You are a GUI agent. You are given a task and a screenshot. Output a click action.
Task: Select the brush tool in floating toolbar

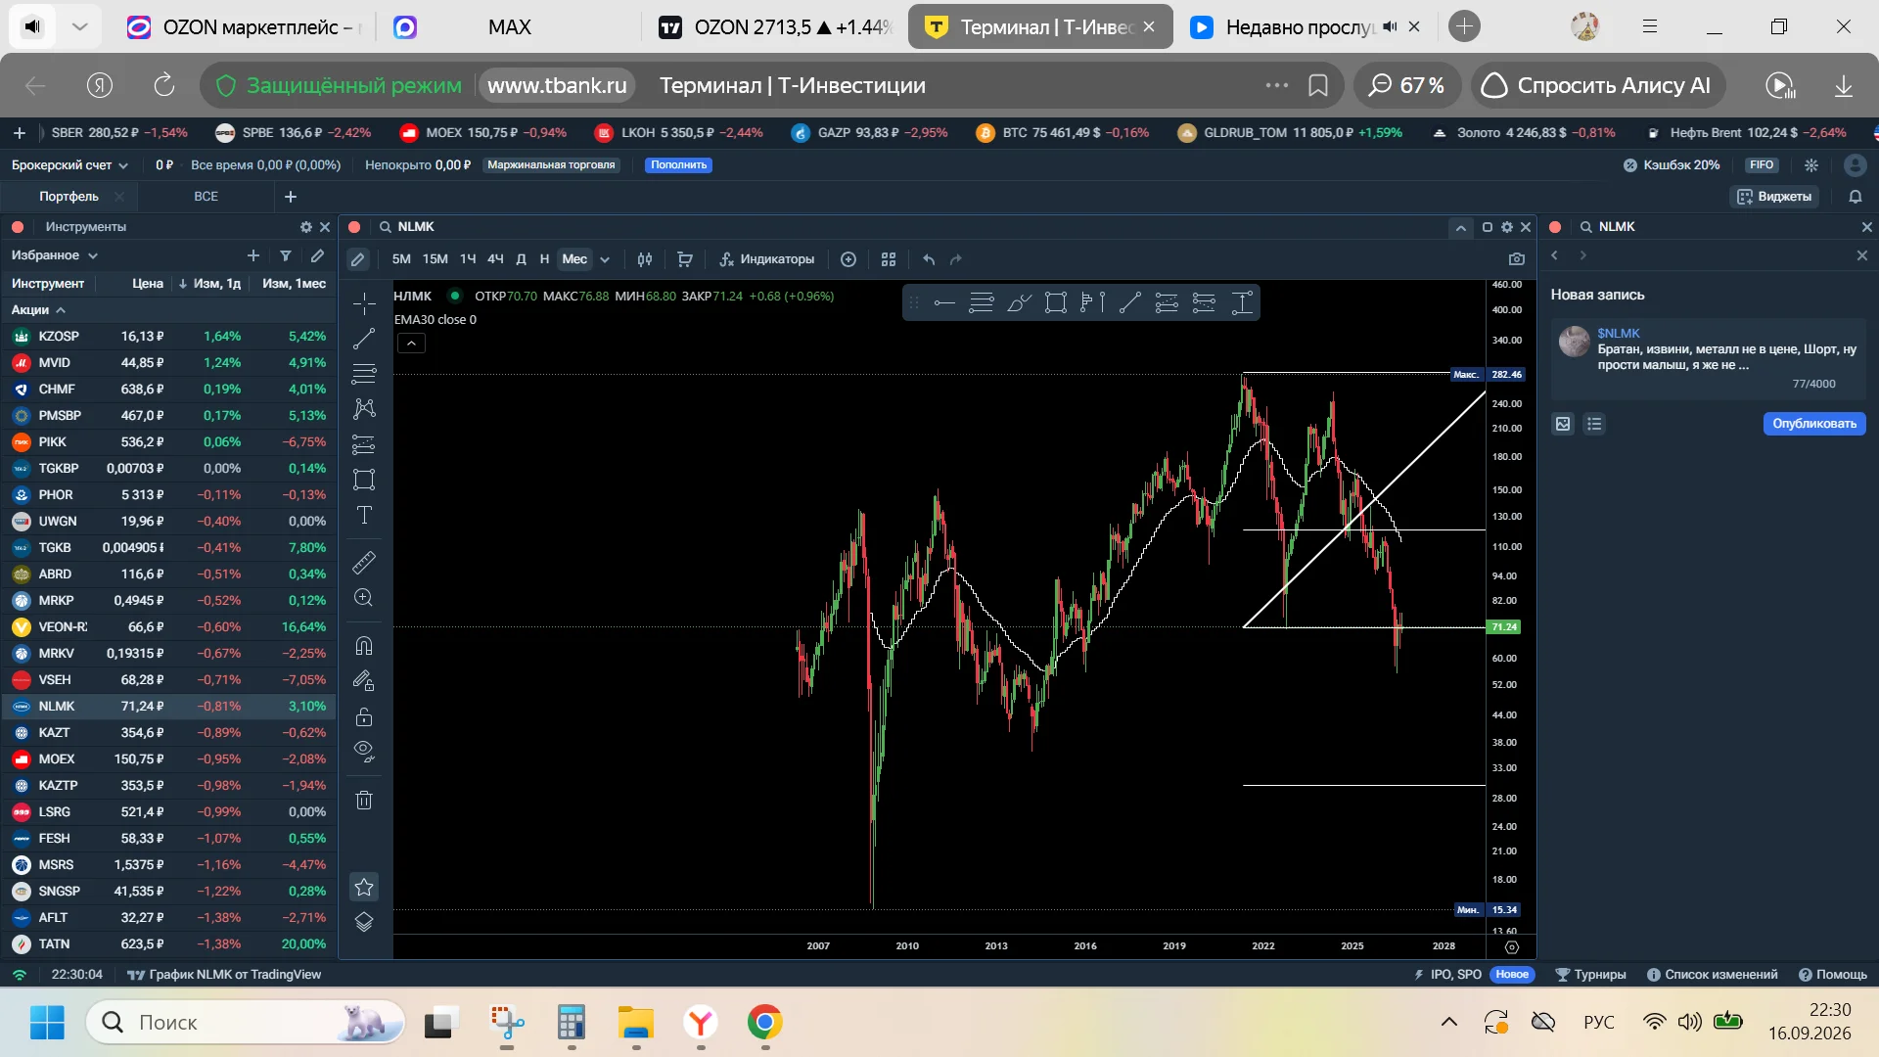point(1019,303)
